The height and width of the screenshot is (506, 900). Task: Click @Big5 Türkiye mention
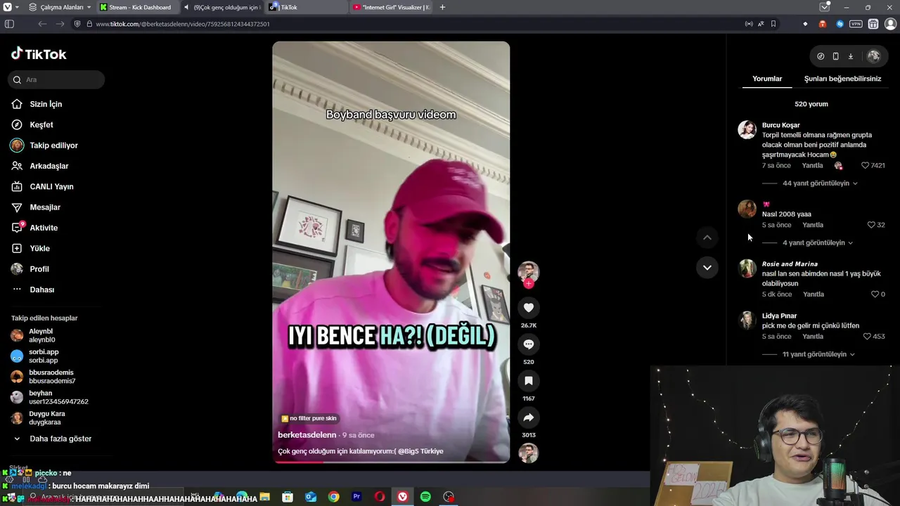[x=420, y=451]
